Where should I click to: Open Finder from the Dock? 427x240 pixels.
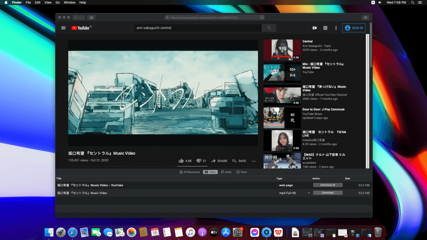pos(49,232)
